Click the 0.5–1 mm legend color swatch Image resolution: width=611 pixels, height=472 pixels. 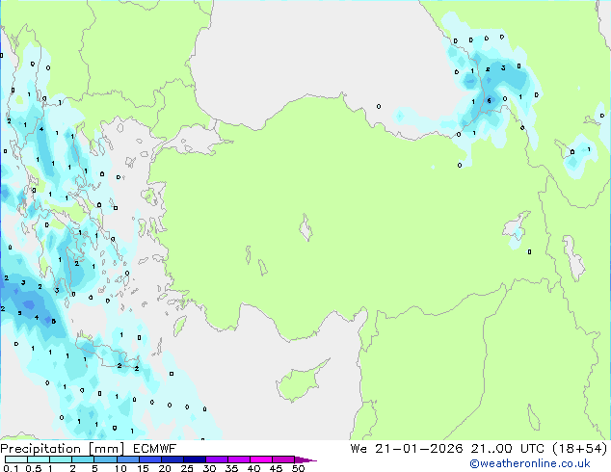tap(39, 459)
